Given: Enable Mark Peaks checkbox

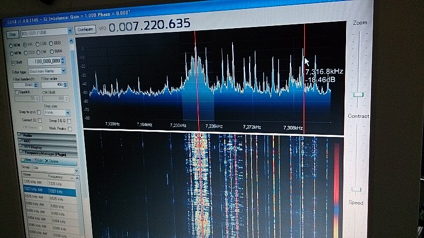Looking at the screenshot, I should [70, 129].
